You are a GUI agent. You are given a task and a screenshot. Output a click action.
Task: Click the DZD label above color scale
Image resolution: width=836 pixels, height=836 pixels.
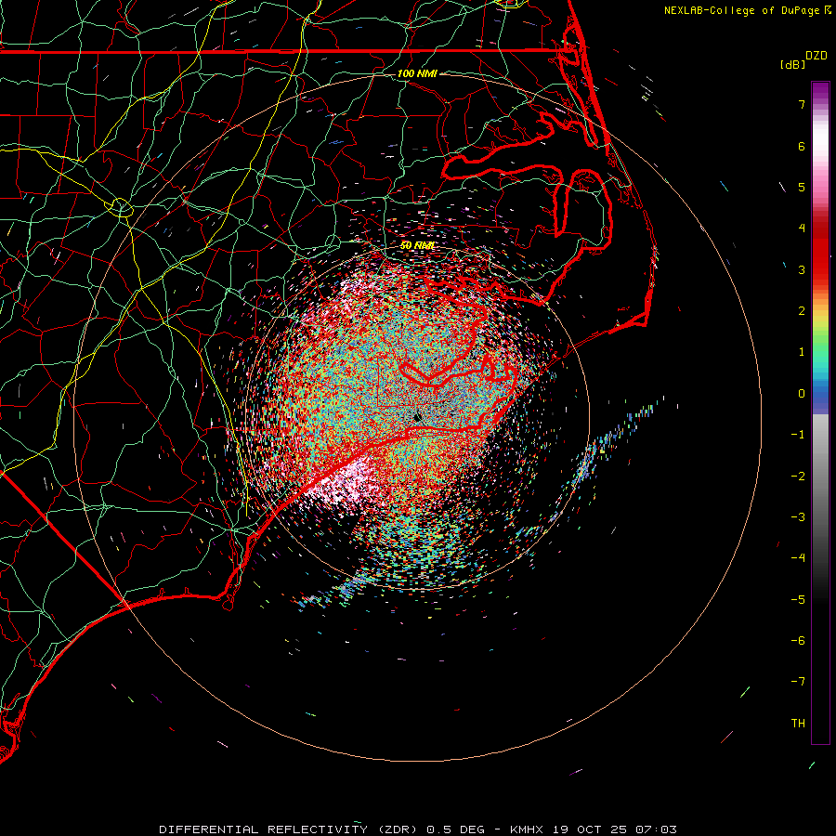coord(816,56)
